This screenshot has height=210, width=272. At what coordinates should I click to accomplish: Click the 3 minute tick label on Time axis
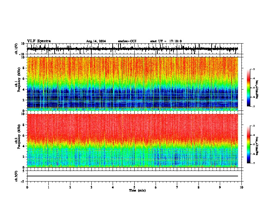[91, 187]
